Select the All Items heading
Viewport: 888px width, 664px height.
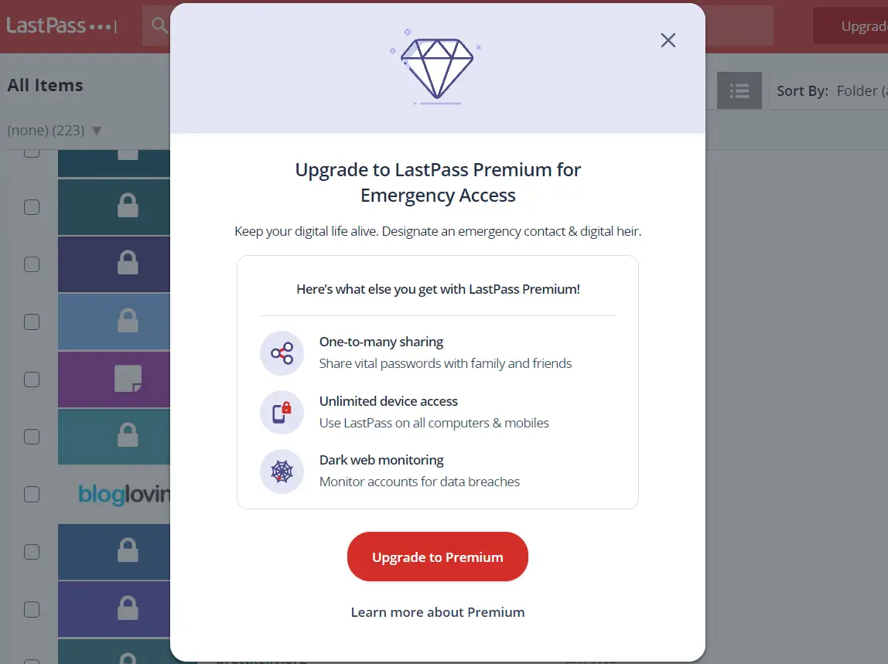(x=46, y=86)
